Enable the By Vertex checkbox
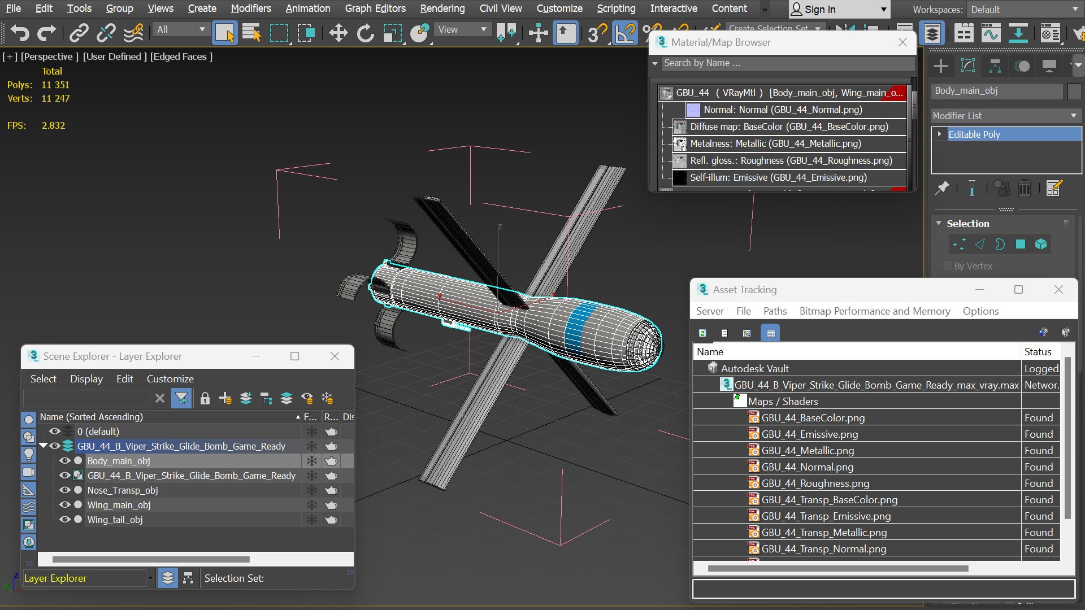The width and height of the screenshot is (1085, 610). (x=947, y=265)
